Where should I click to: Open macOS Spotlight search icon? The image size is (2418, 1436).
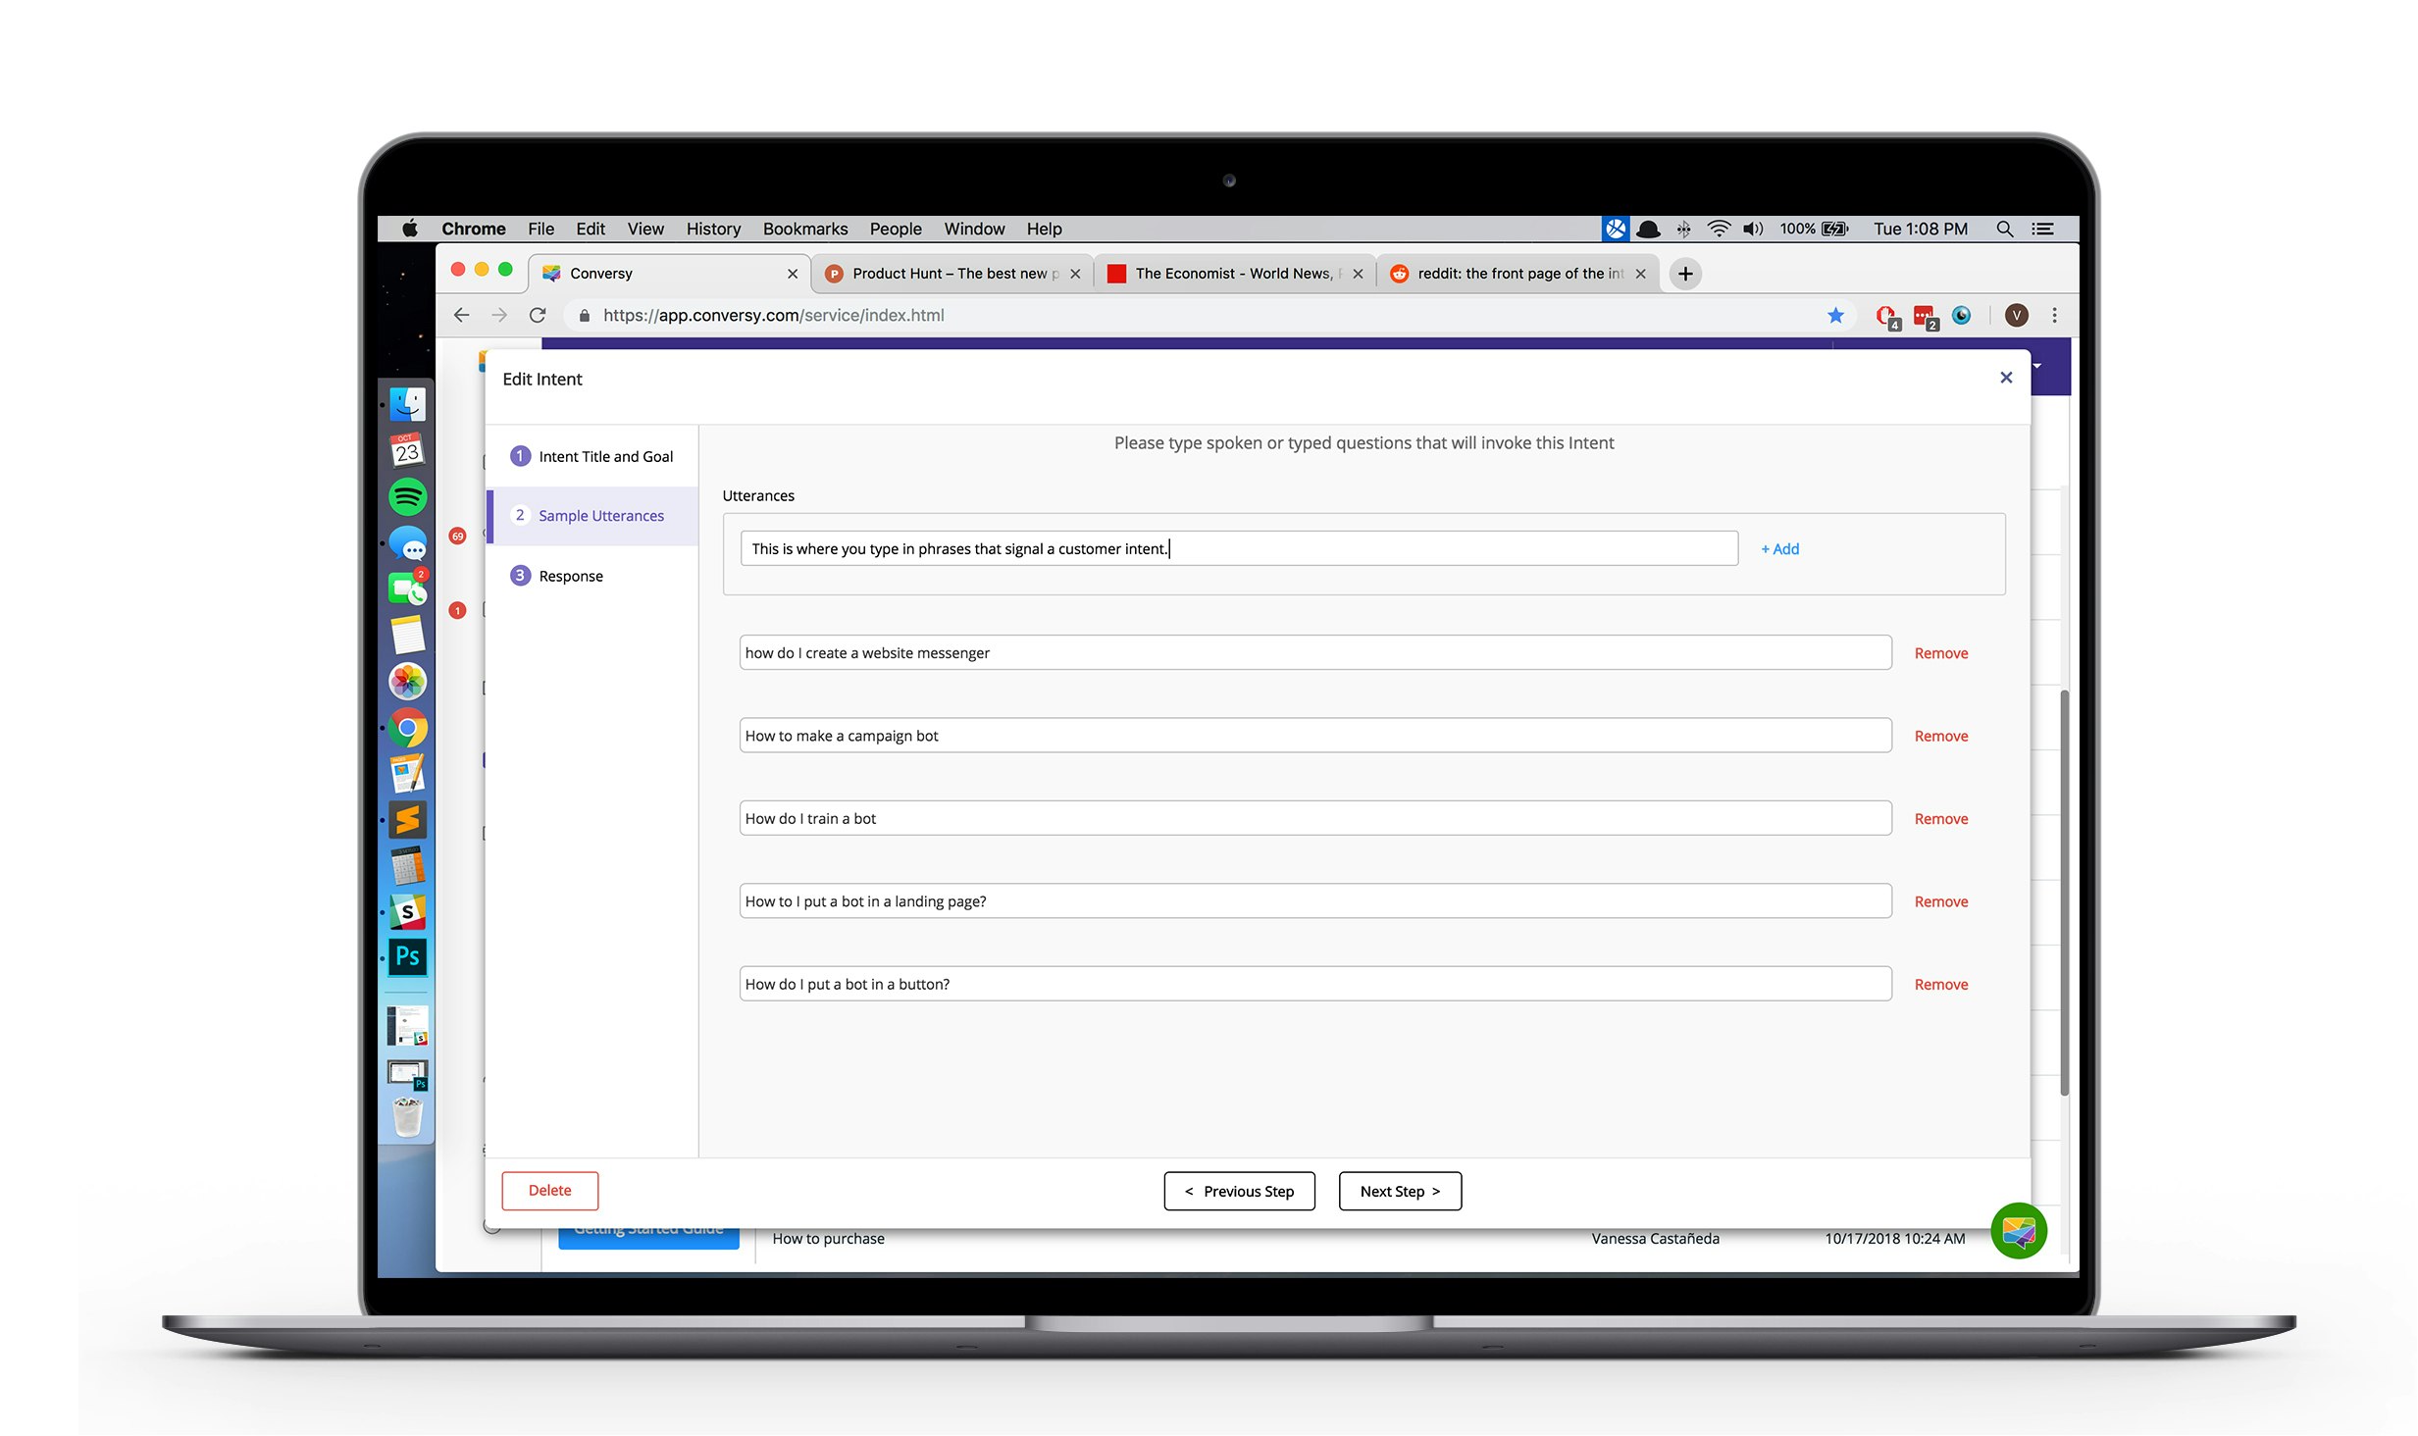[x=2004, y=229]
